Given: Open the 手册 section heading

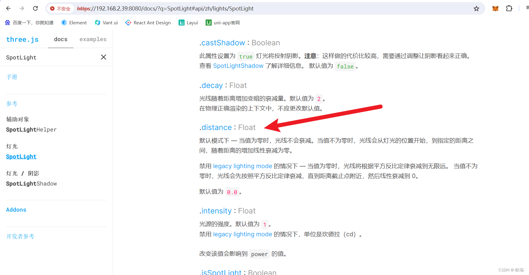Looking at the screenshot, I should point(12,77).
